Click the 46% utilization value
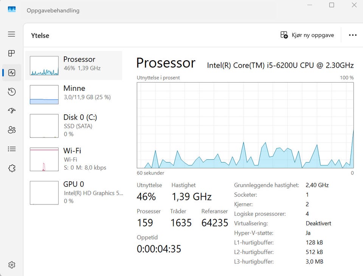 click(x=146, y=197)
